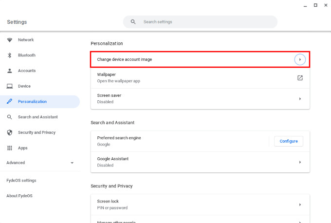This screenshot has width=331, height=223.
Task: Click the Security and Privacy shield icon
Action: (x=10, y=132)
